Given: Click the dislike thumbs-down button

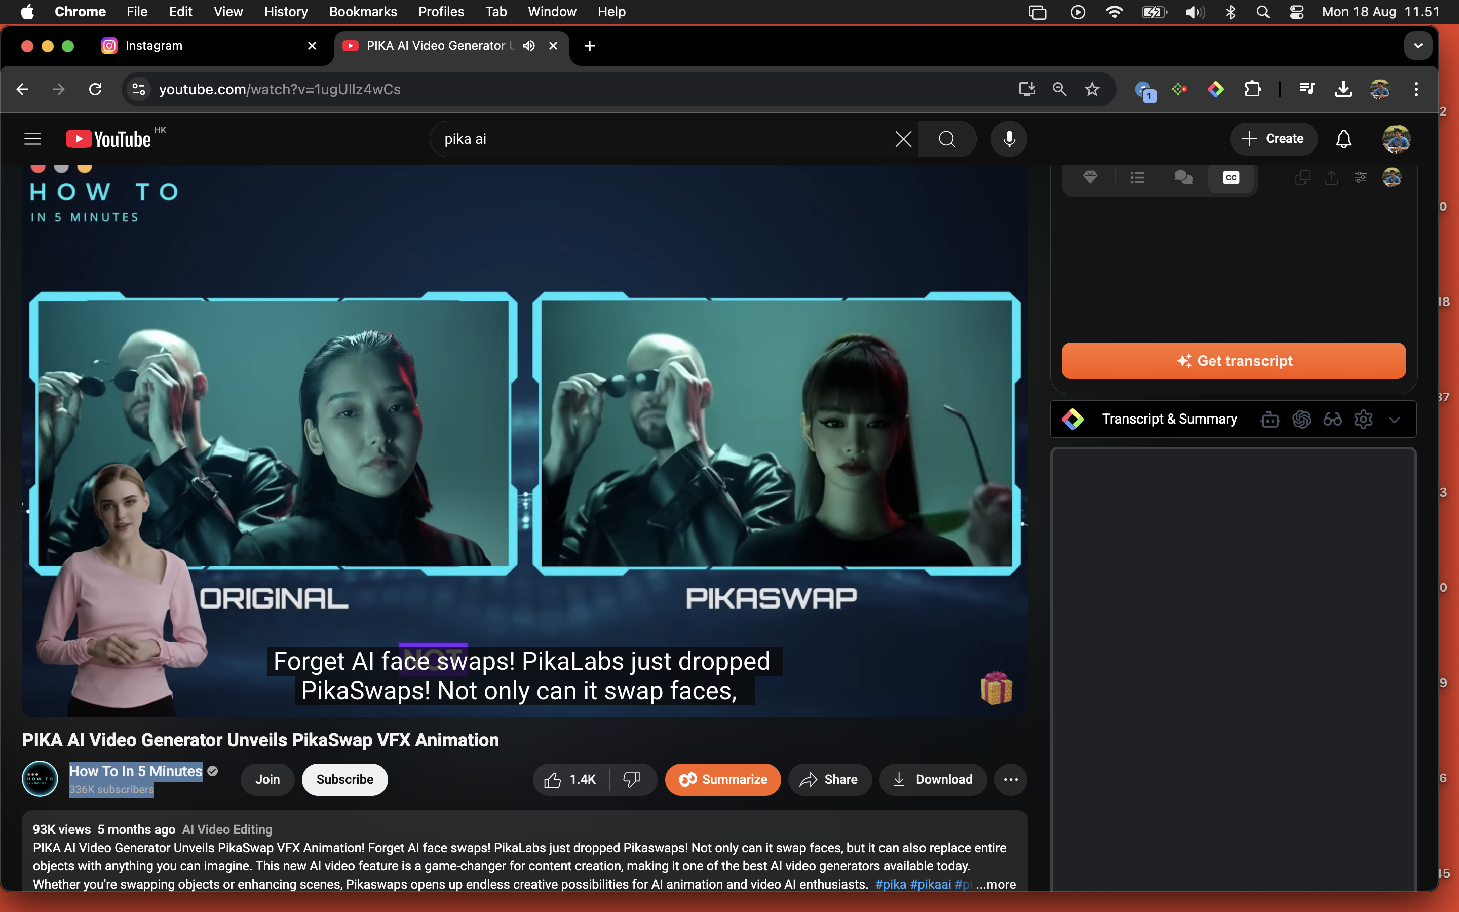Looking at the screenshot, I should [x=631, y=779].
